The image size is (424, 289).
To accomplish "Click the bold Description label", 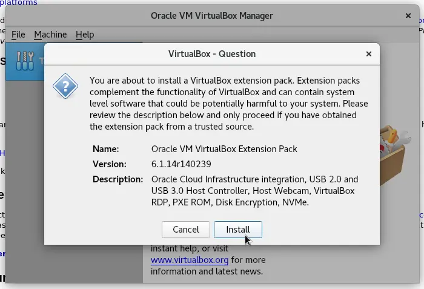I will pyautogui.click(x=118, y=179).
